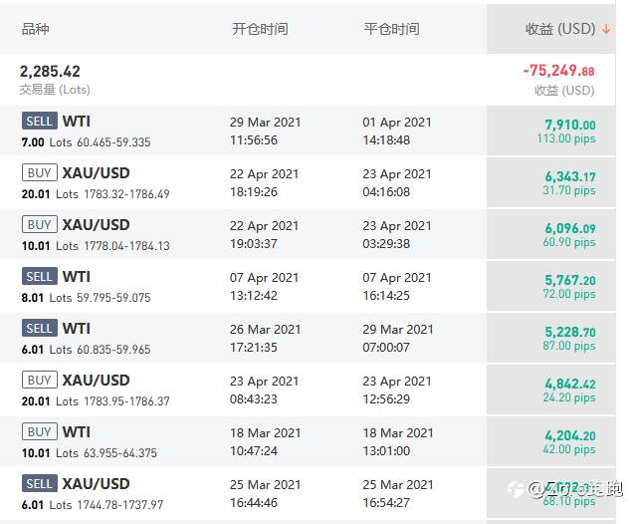Sort by the 收益 (USD) column header
This screenshot has width=631, height=524.
tap(560, 29)
